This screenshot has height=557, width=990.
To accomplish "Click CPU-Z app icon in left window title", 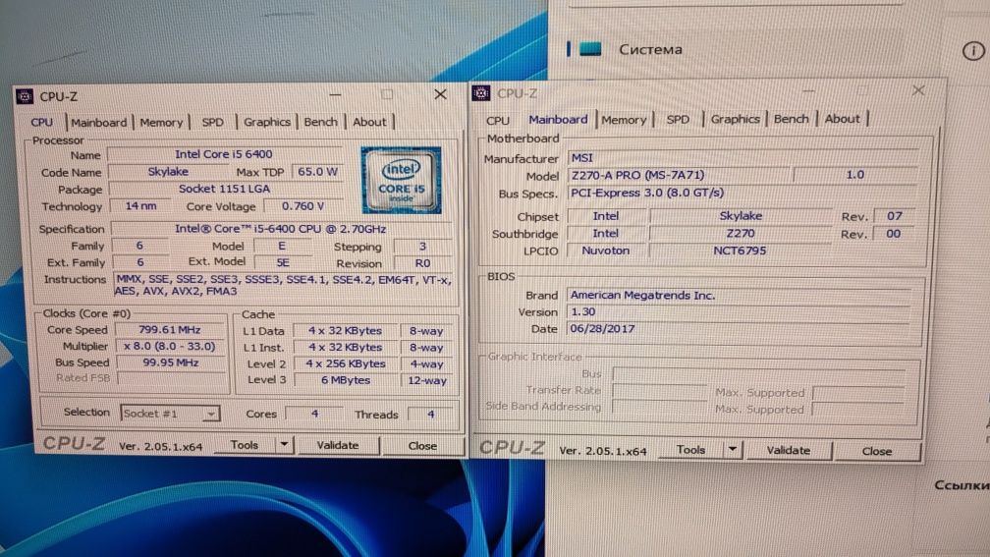I will (x=25, y=96).
